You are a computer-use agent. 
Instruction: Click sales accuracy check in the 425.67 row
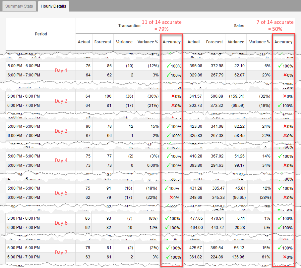[x=280, y=247]
